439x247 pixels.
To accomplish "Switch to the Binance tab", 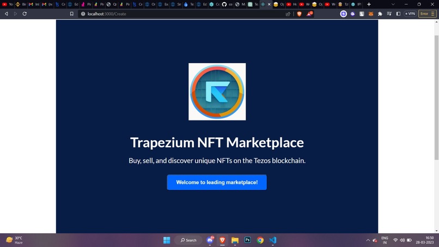I will click(21, 4).
